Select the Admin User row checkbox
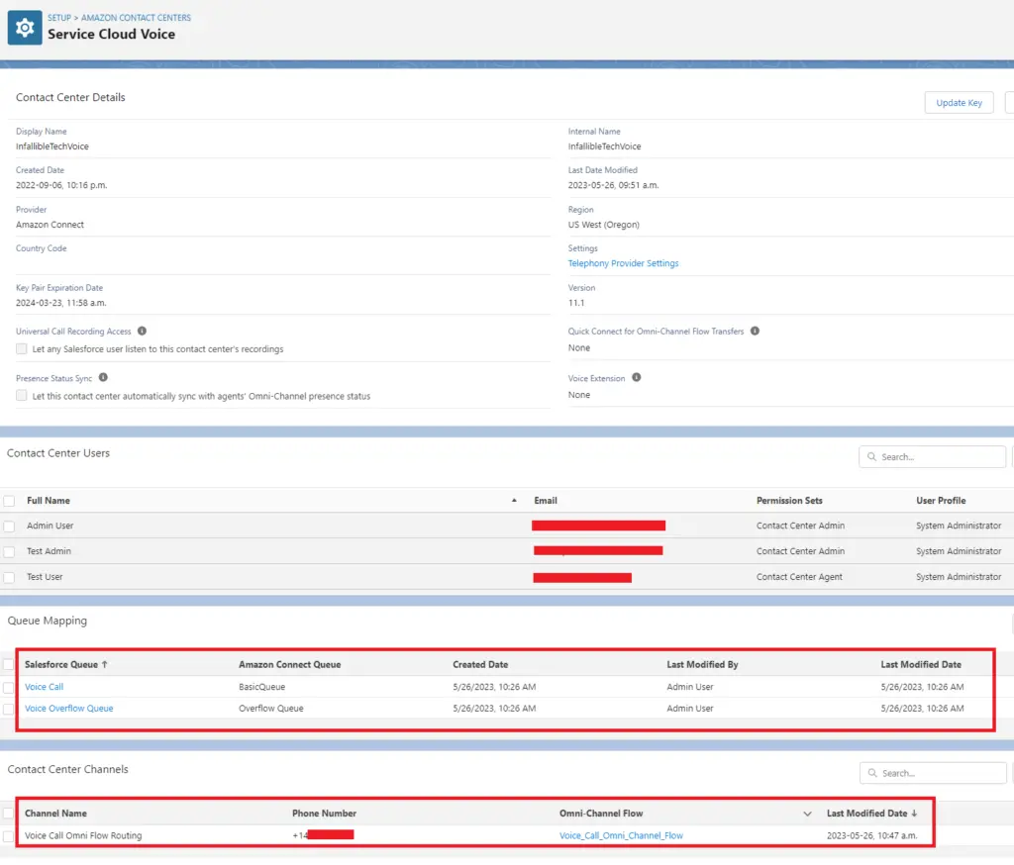 coord(9,527)
